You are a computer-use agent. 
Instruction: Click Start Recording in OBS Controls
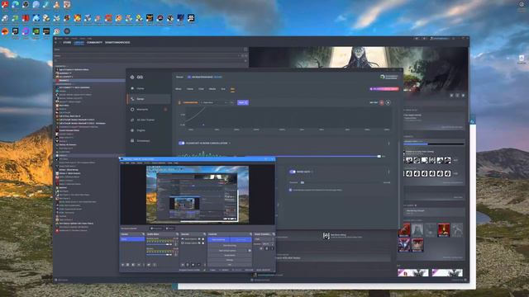[x=230, y=245]
